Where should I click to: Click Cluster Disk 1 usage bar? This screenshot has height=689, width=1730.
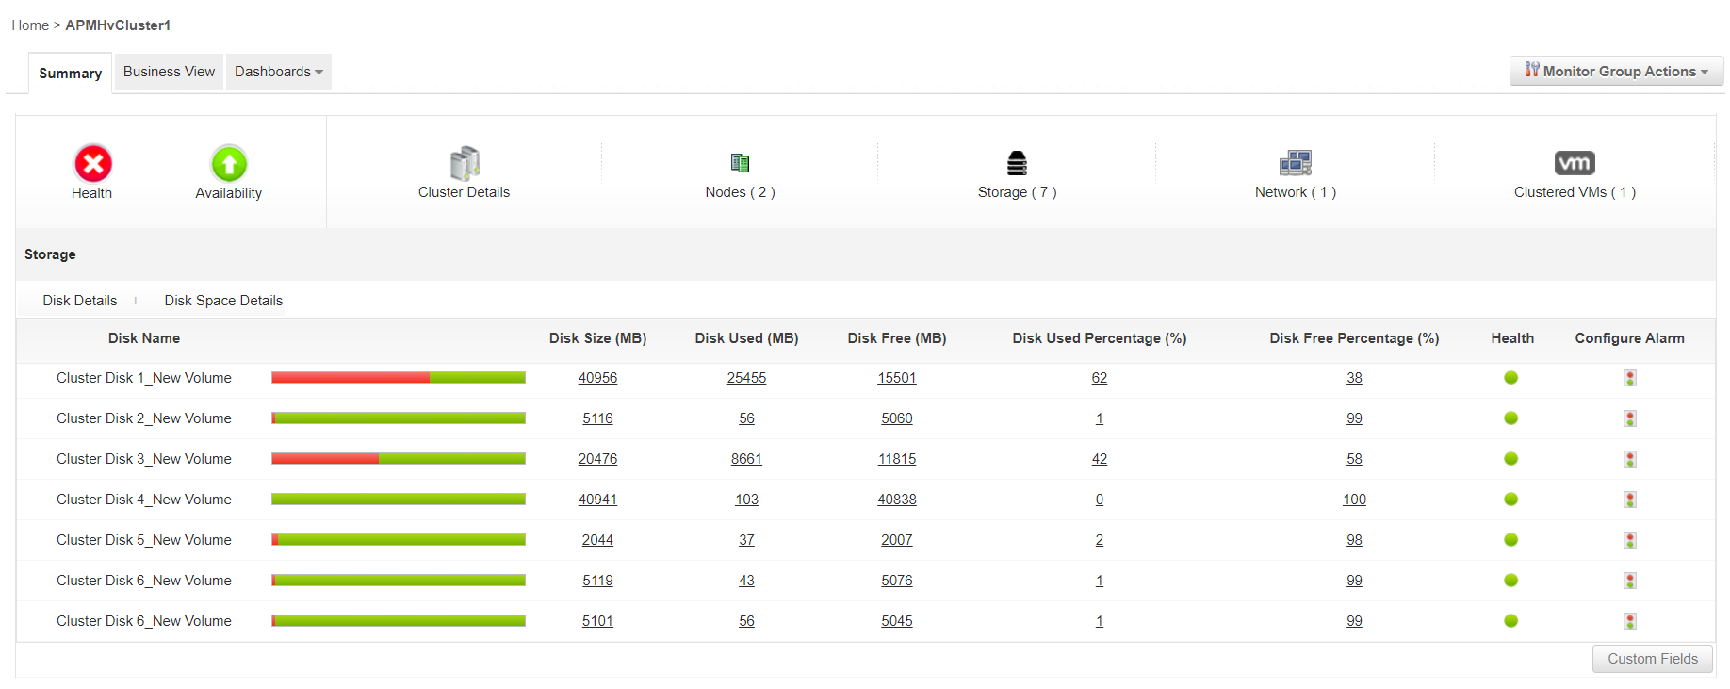[399, 378]
